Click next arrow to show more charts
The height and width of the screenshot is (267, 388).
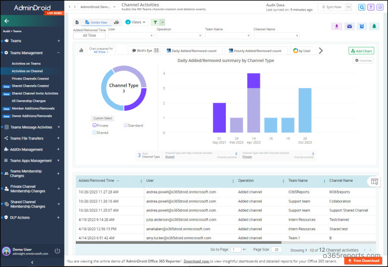point(321,50)
